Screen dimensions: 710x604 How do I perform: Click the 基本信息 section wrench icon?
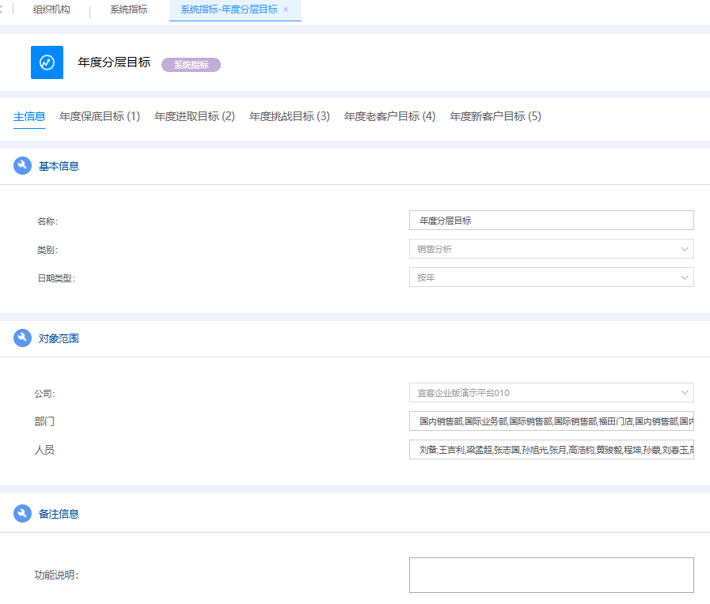tap(22, 166)
